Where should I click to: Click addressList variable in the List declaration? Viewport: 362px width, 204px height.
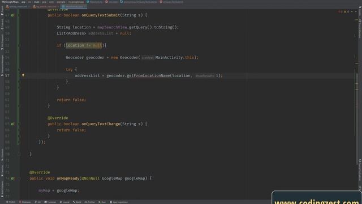[101, 33]
